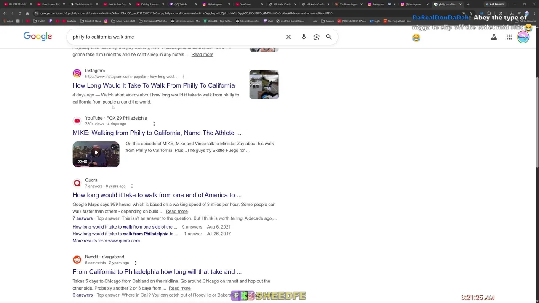Screen dimensions: 539x303
Task: Open the Google apps grid icon
Action: (x=509, y=37)
